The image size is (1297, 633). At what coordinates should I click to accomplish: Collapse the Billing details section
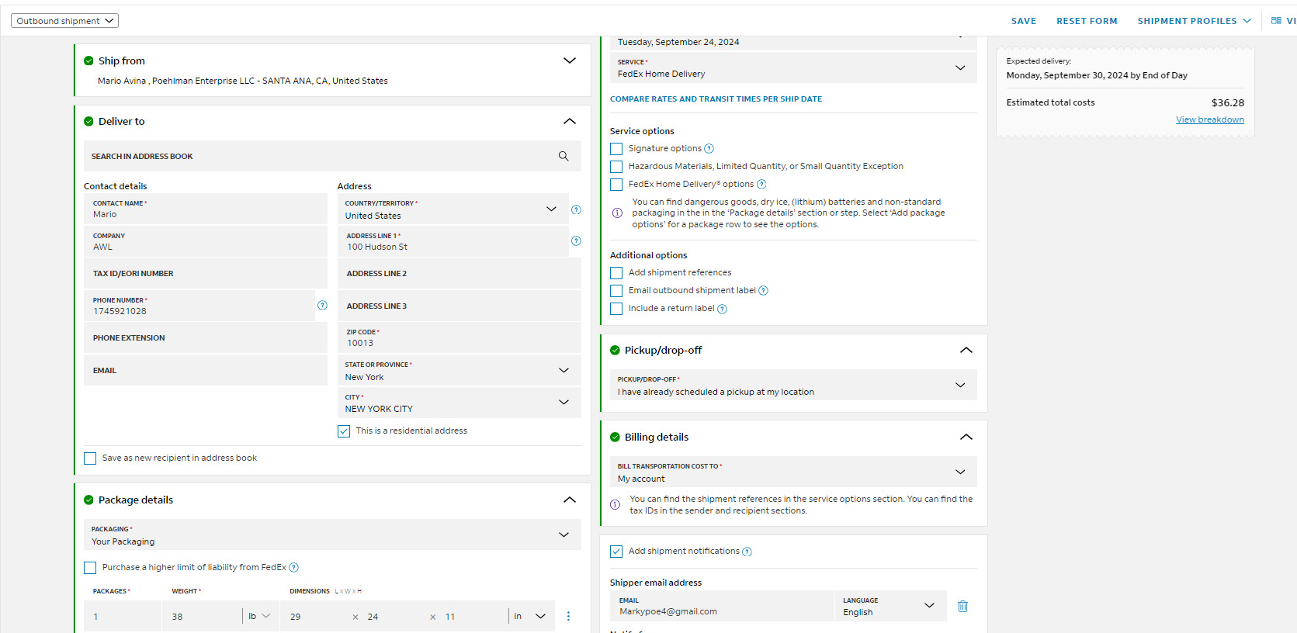click(x=966, y=437)
